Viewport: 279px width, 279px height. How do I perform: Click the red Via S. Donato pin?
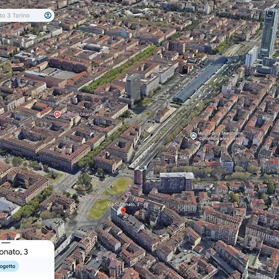click(123, 211)
